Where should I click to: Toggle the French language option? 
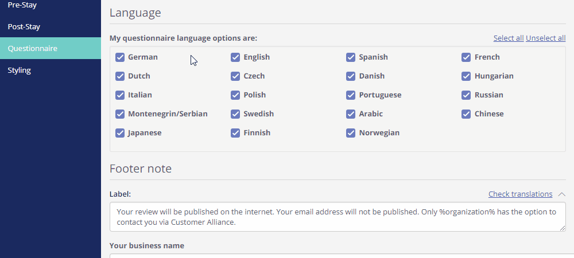coord(466,57)
